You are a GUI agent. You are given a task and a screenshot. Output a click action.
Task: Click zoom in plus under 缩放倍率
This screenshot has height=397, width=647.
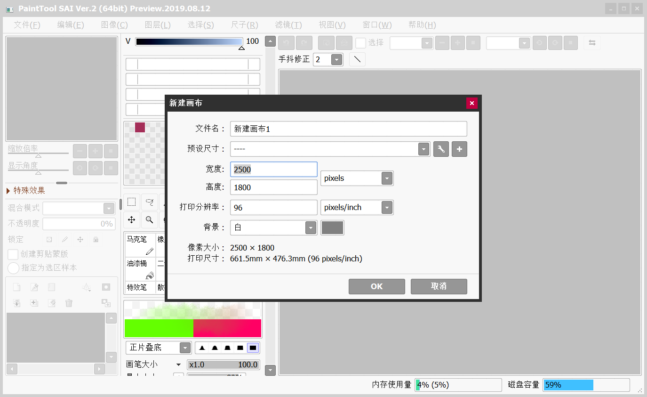[x=96, y=151]
